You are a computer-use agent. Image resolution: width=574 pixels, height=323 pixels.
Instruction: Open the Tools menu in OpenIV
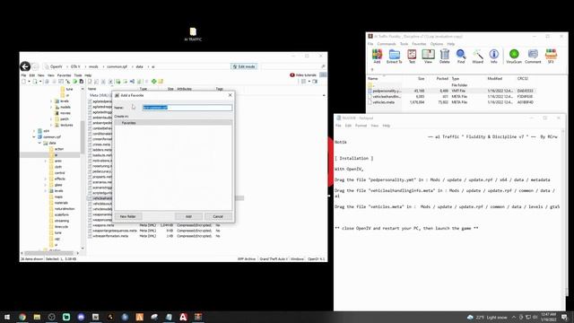coord(78,75)
